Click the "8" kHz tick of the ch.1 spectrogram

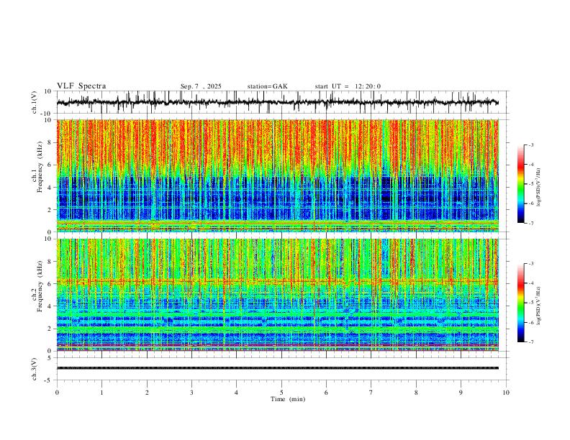pos(50,142)
